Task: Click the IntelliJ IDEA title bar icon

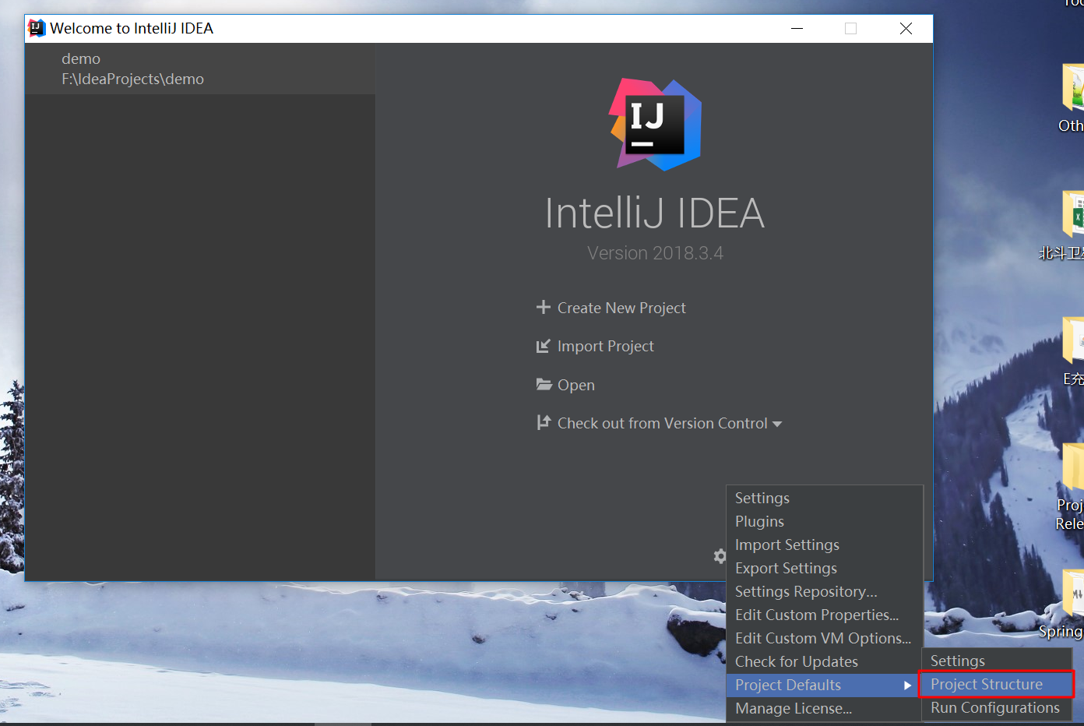Action: click(x=37, y=28)
